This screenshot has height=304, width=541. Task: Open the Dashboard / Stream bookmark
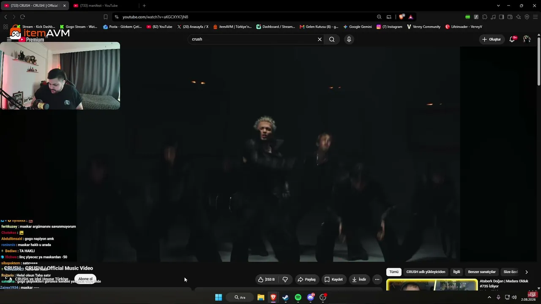(x=276, y=27)
